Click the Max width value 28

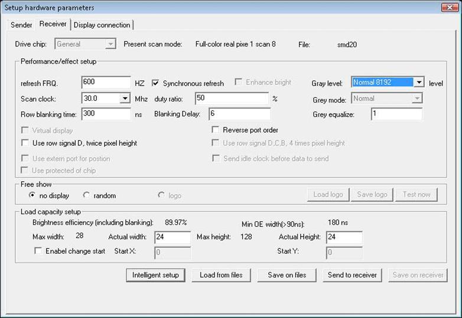click(x=80, y=235)
